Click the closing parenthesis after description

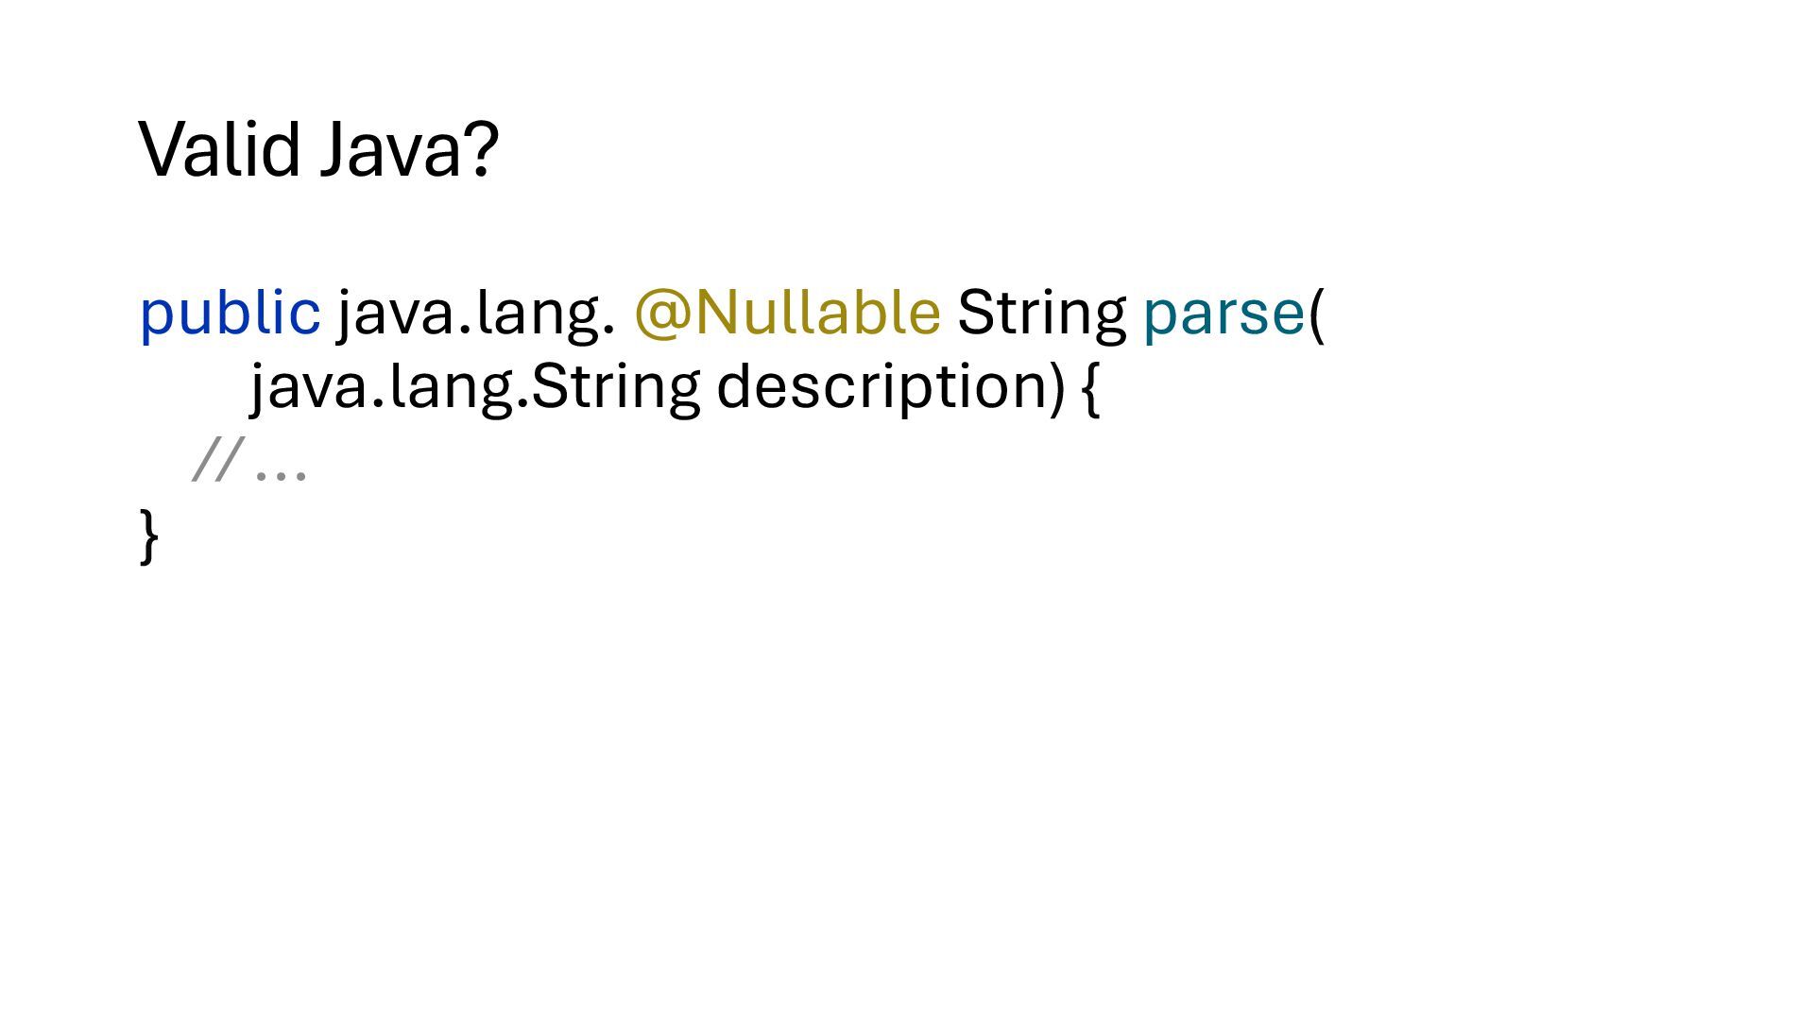click(1056, 388)
